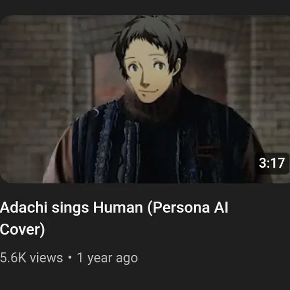The width and height of the screenshot is (290, 290).
Task: Open the video title 'Adachi sings Human'
Action: coord(114,218)
